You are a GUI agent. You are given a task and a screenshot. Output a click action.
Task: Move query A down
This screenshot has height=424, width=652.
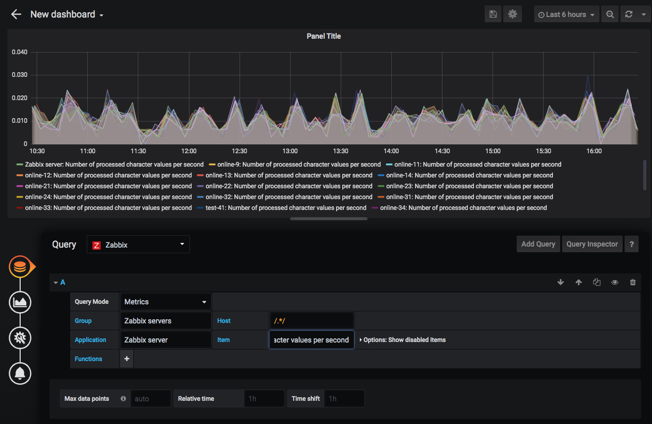(561, 282)
